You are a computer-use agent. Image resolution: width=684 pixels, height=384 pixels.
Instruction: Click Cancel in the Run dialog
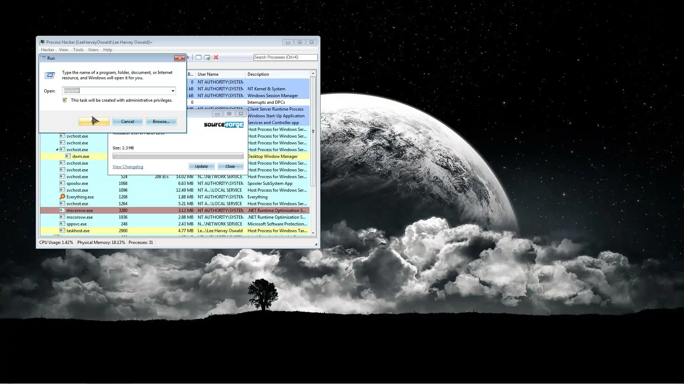(x=127, y=122)
